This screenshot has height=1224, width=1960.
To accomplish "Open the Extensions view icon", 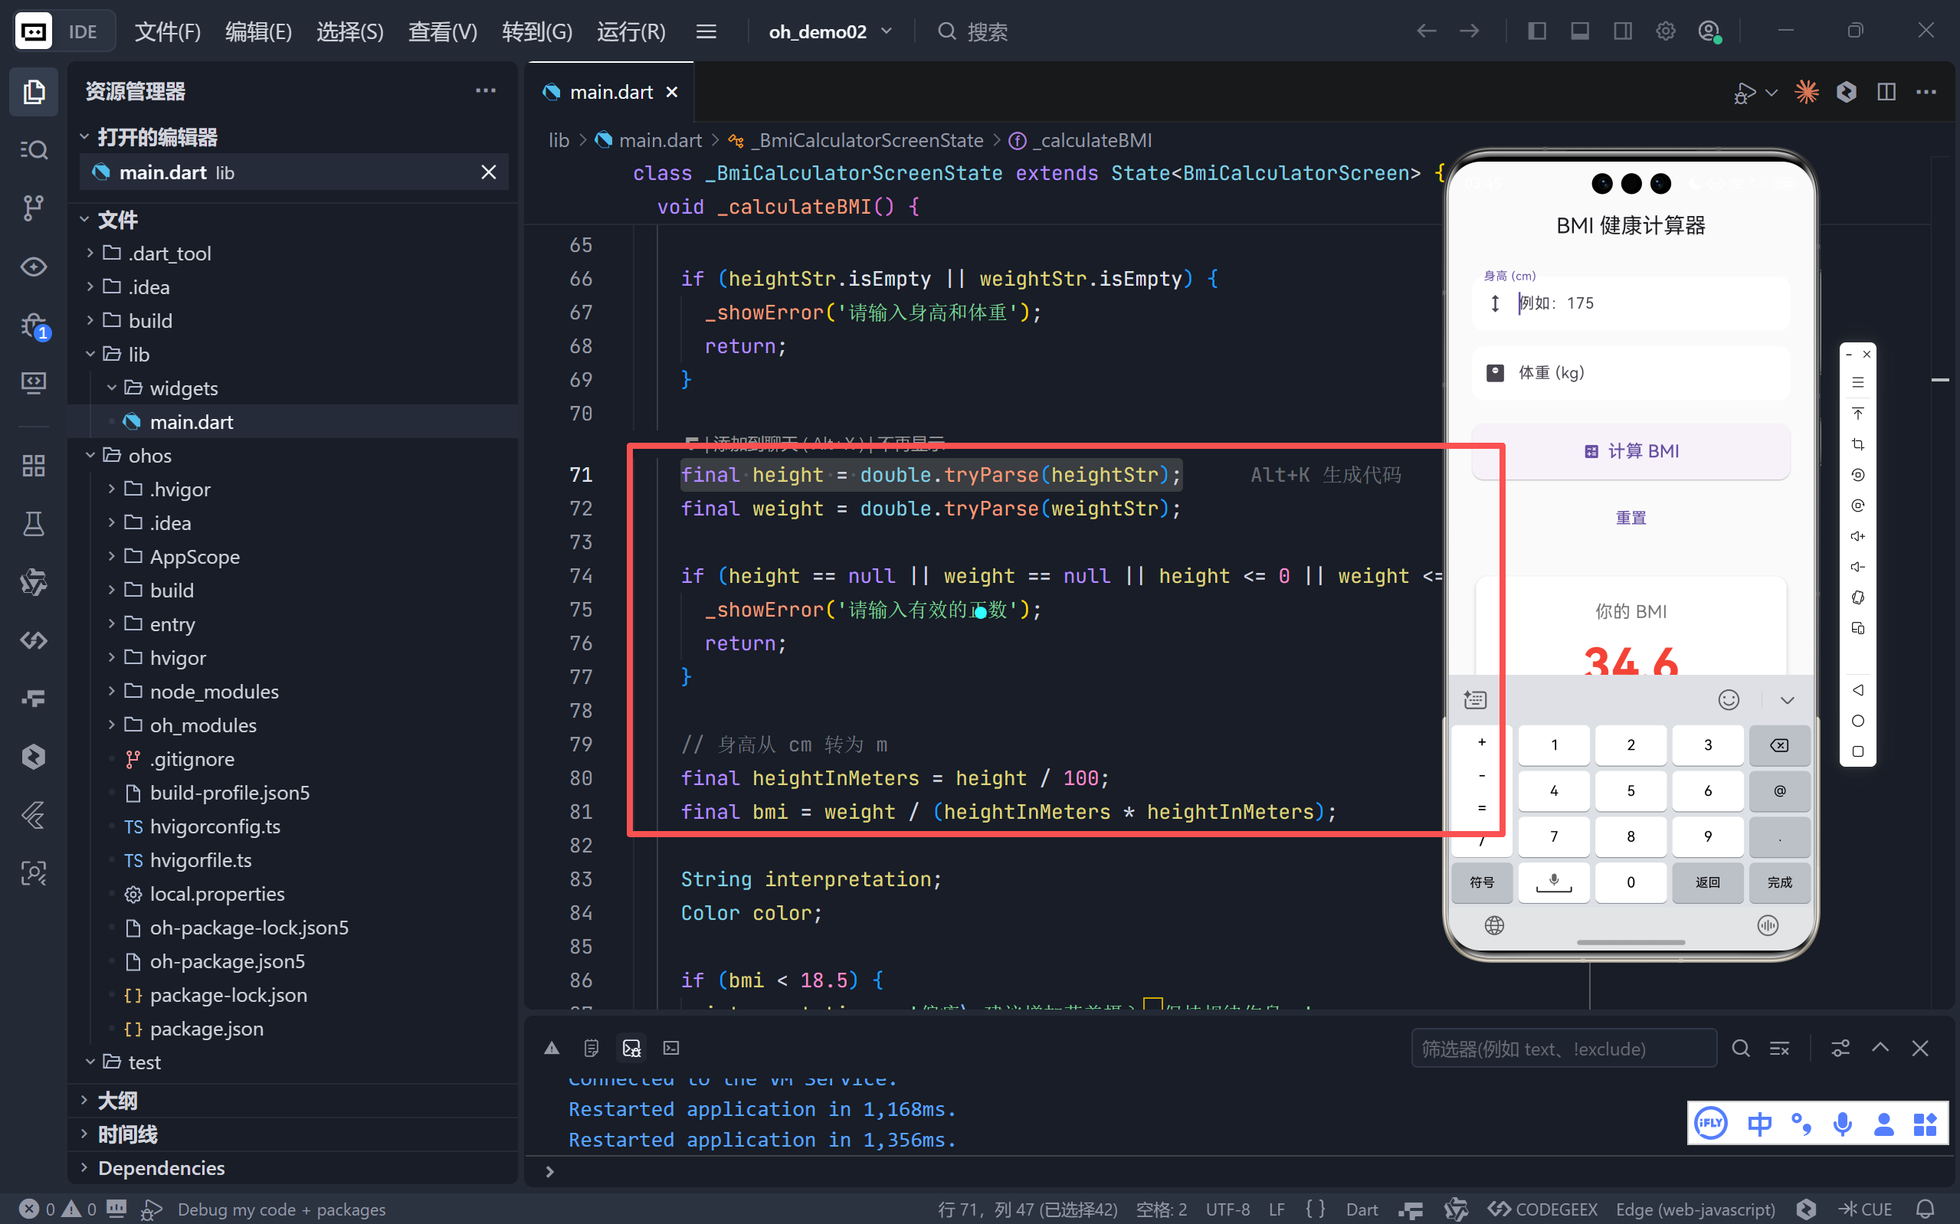I will pyautogui.click(x=33, y=466).
